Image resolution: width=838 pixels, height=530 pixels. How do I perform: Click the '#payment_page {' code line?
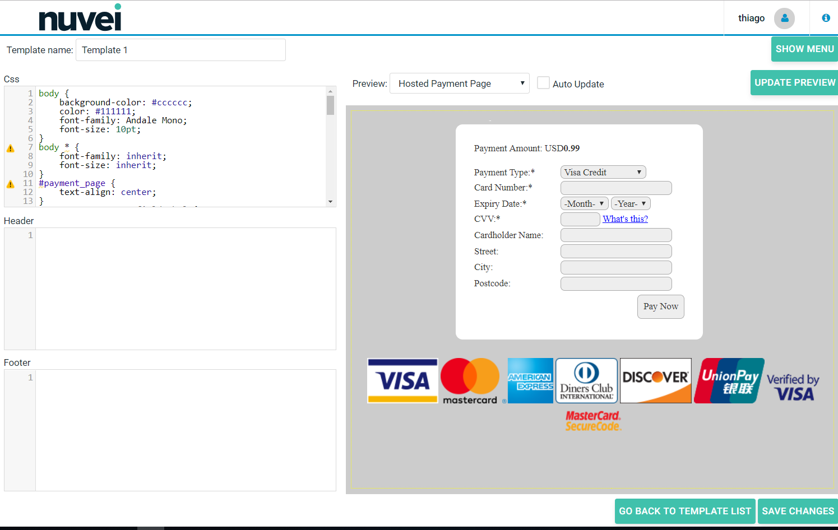77,183
